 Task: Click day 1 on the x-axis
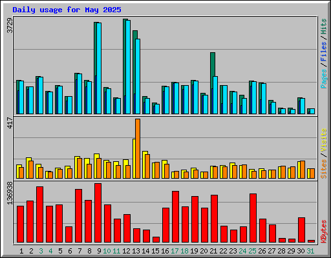click(21, 251)
